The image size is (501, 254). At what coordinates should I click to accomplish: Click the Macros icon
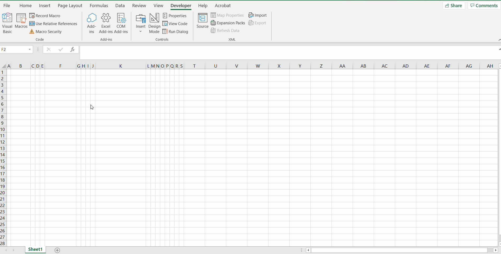coord(21,23)
